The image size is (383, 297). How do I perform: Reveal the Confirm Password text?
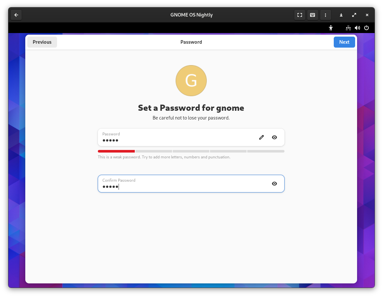point(274,184)
